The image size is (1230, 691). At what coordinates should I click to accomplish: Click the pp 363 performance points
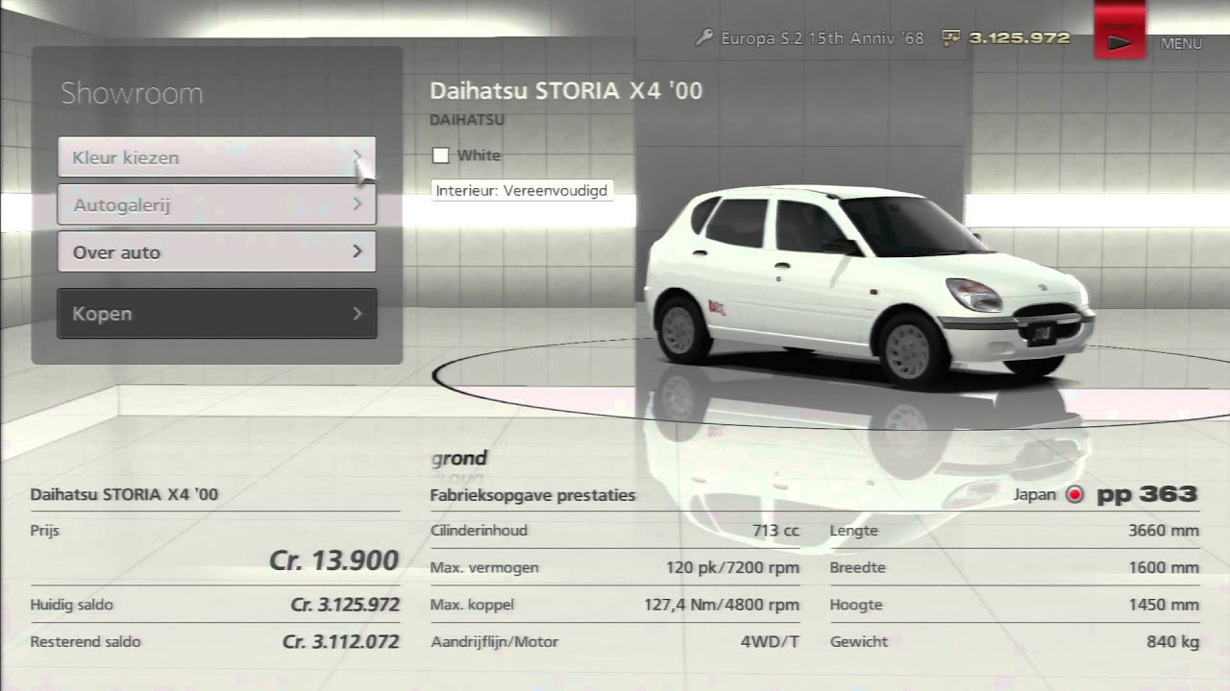(1147, 495)
